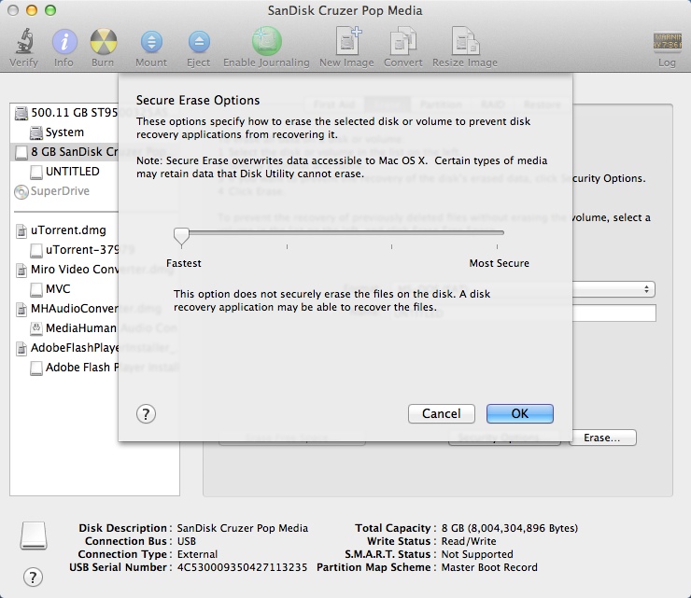Open the Format dropdown arrows
Viewport: 691px width, 598px height.
pyautogui.click(x=646, y=289)
